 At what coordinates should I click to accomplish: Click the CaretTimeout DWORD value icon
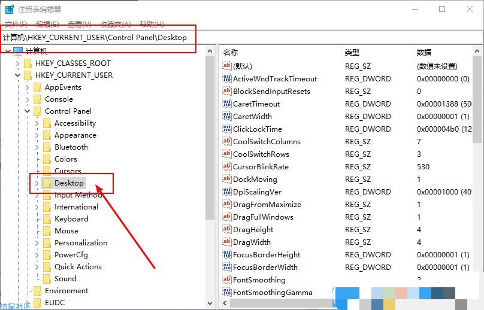[226, 104]
